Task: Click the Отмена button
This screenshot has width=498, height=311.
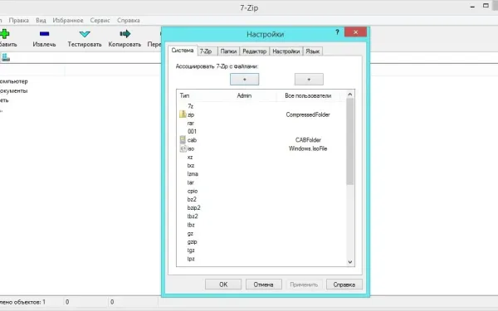Action: point(264,284)
